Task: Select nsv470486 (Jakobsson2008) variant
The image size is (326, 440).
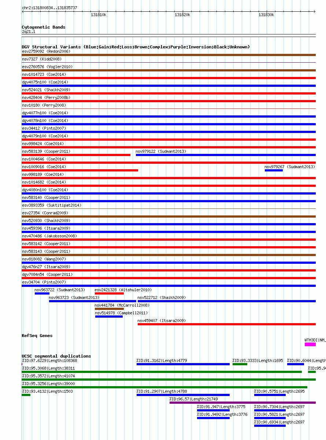Action: (x=168, y=240)
